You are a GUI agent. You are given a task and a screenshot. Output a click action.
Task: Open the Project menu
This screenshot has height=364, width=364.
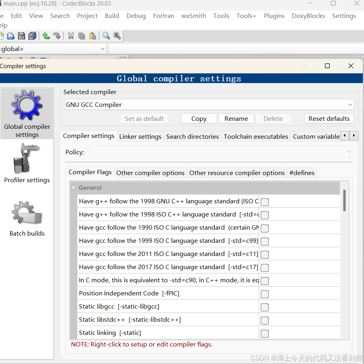point(87,16)
